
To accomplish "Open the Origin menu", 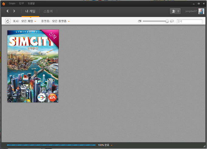I will (x=12, y=3).
